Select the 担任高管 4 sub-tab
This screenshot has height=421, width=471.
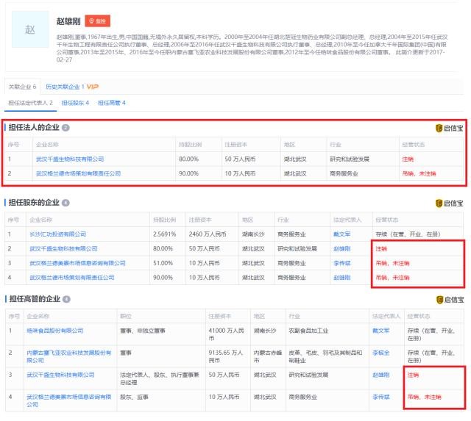pyautogui.click(x=112, y=103)
